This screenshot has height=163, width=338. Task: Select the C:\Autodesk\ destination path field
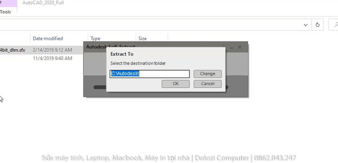(x=150, y=74)
